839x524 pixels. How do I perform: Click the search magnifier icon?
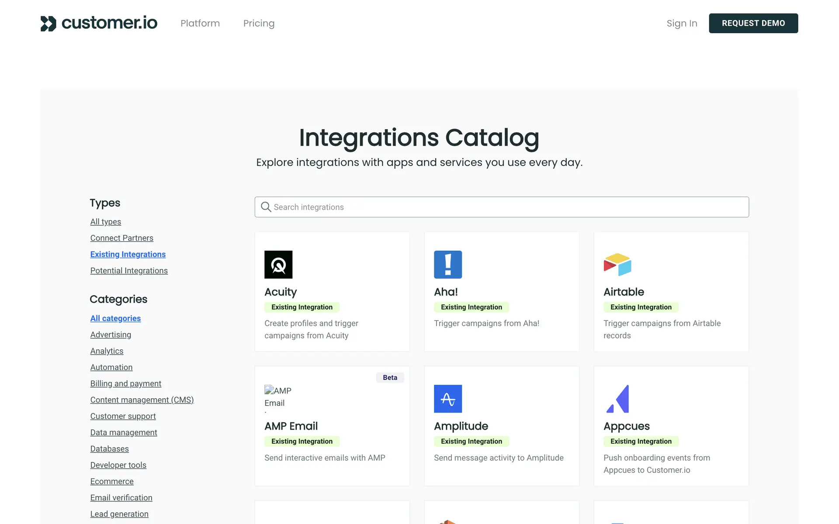(x=266, y=207)
